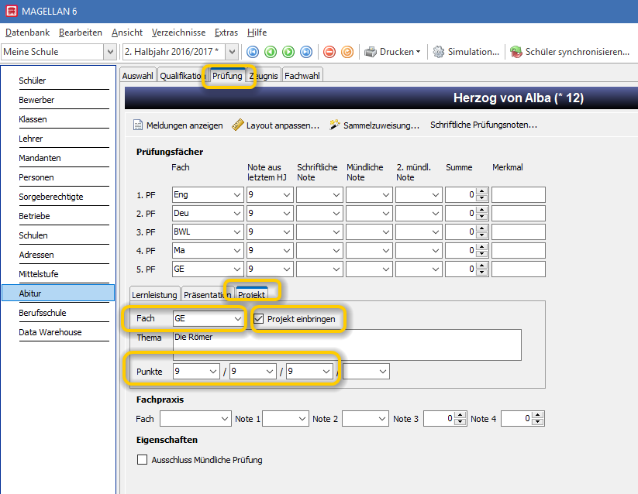638x494 pixels.
Task: Go to next record green arrow
Action: [288, 52]
